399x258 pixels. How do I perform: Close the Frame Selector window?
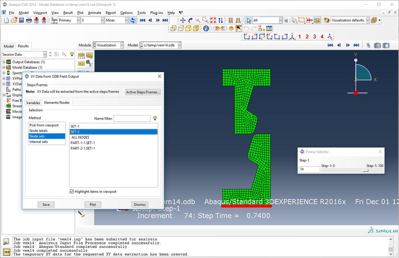(x=380, y=151)
